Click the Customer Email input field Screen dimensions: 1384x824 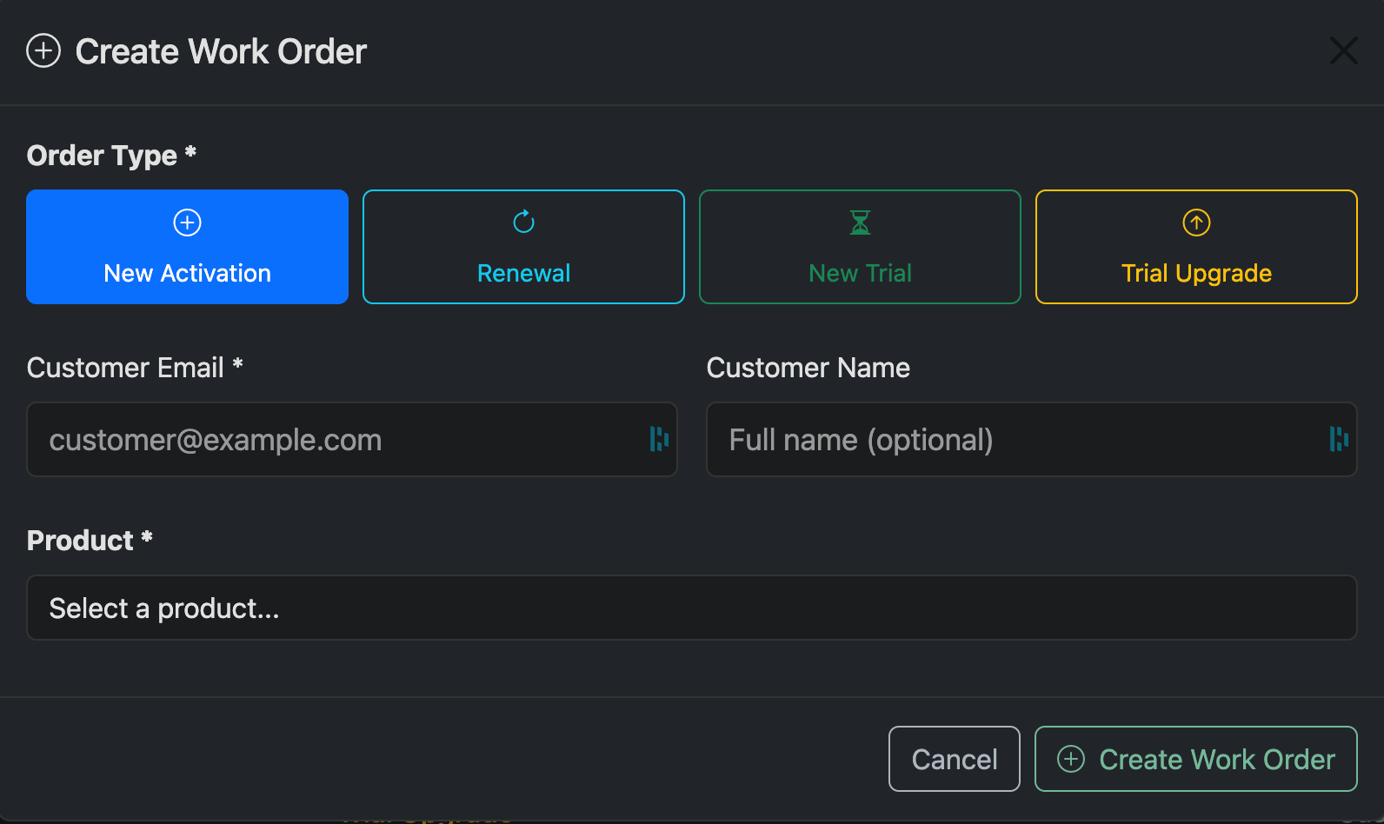(352, 439)
